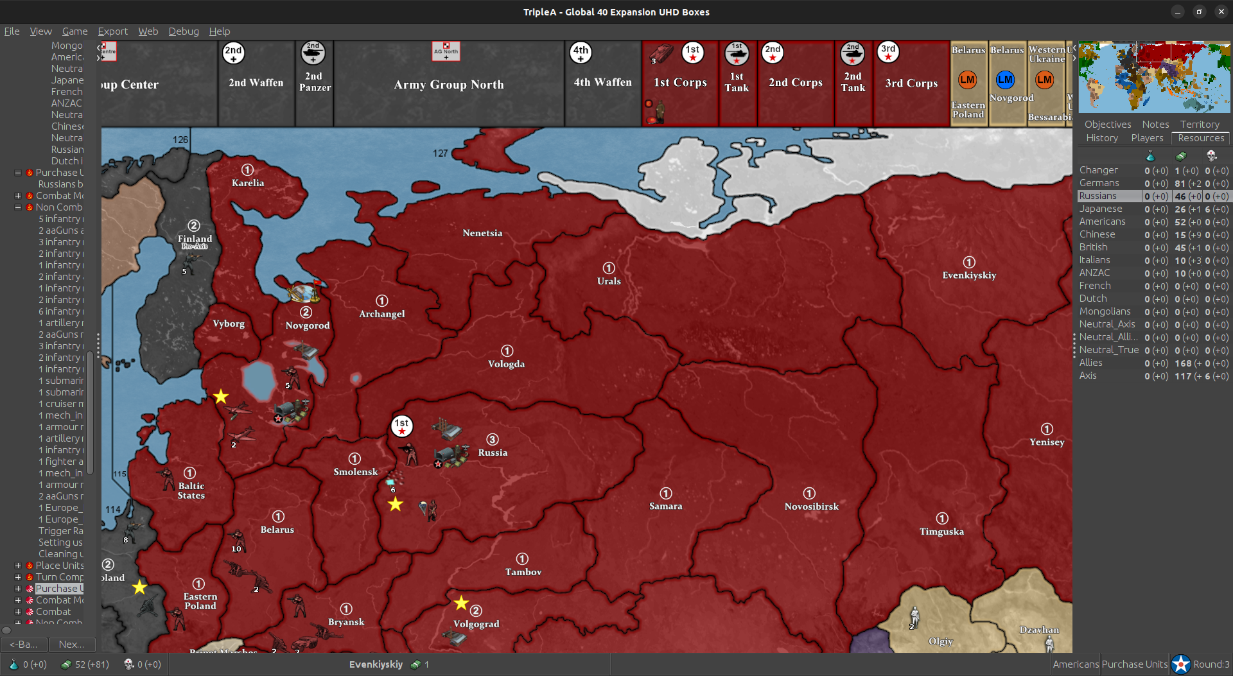Select the 3rd Corps star marker
Screen dimensions: 1233x676
pos(888,53)
